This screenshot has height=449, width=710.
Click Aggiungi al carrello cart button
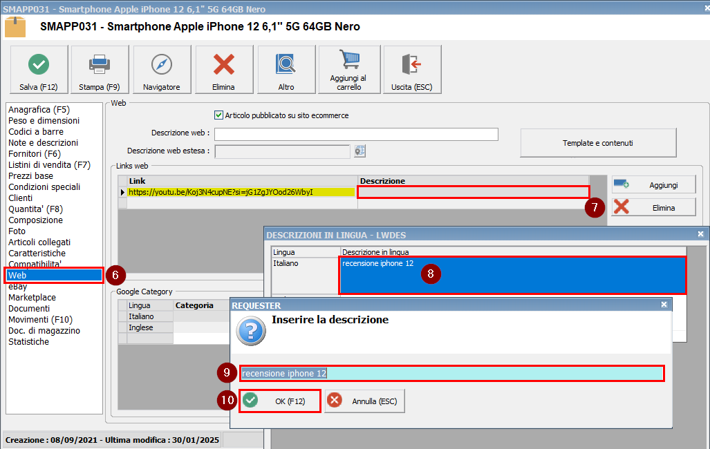click(349, 69)
